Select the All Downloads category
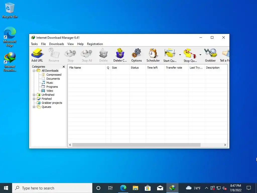The width and height of the screenshot is (257, 193). 50,71
